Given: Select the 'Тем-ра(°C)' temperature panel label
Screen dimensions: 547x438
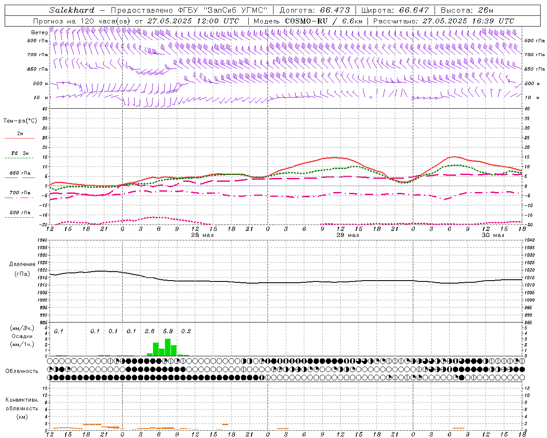Looking at the screenshot, I should [x=20, y=121].
